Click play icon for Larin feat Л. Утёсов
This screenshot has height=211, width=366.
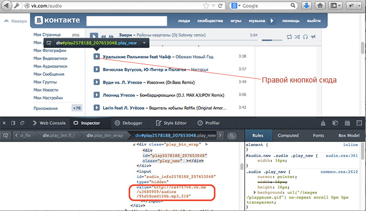[97, 108]
